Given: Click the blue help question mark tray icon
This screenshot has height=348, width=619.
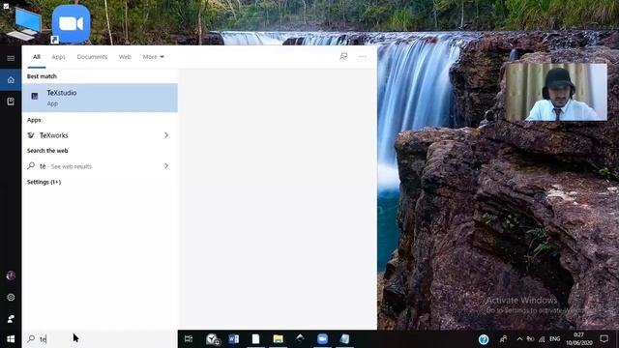Looking at the screenshot, I should 484,339.
